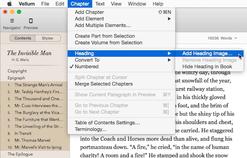Open the Edit menu
The width and height of the screenshot is (247, 158).
click(x=60, y=4)
